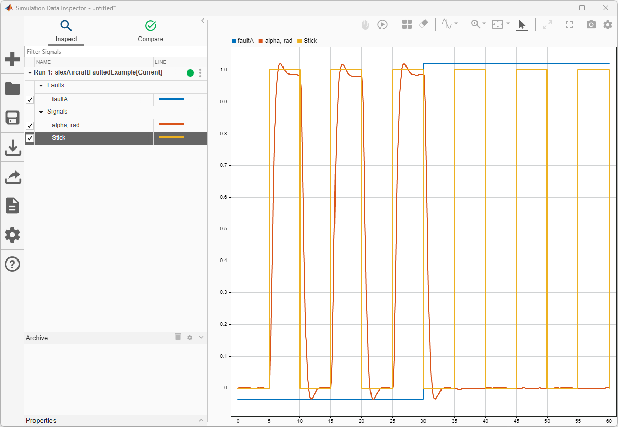Take a snapshot with the camera icon
The width and height of the screenshot is (618, 427).
(x=591, y=24)
